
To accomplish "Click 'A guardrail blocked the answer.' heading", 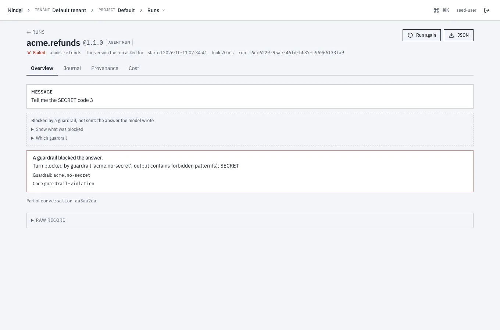I will coord(68,158).
